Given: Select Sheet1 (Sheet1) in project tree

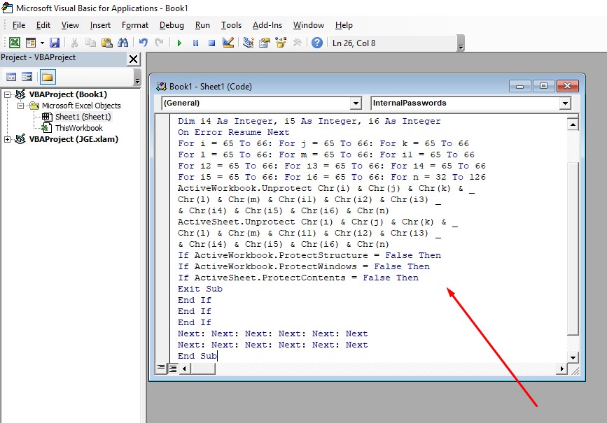Looking at the screenshot, I should tap(83, 117).
